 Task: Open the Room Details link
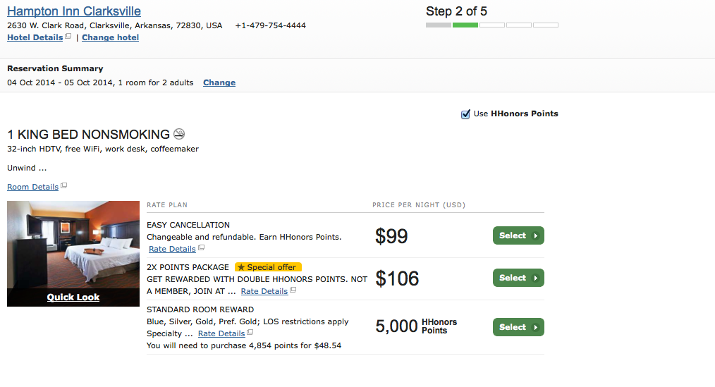click(x=33, y=187)
